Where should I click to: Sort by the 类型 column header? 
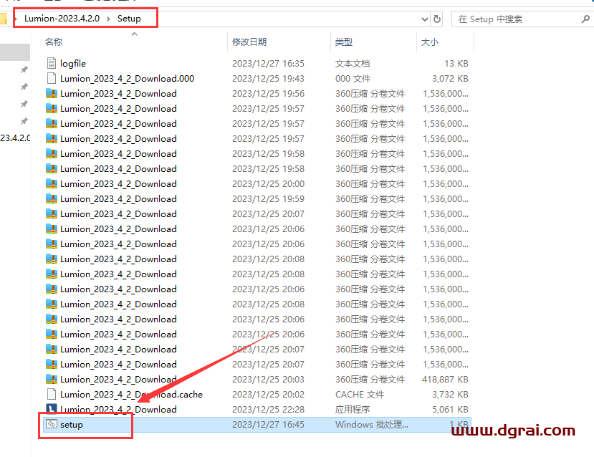click(344, 42)
